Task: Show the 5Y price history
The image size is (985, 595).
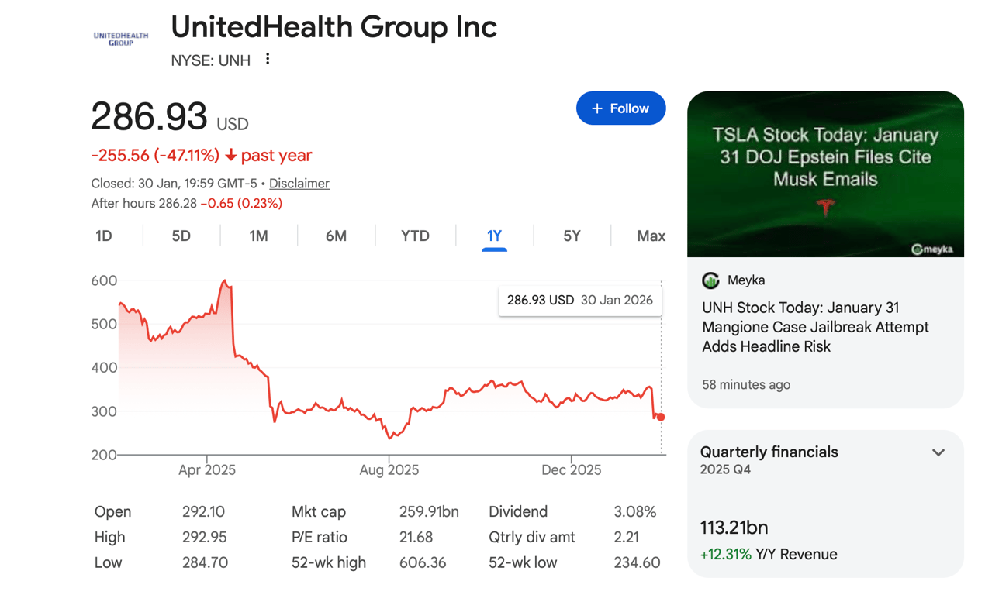Action: (572, 236)
